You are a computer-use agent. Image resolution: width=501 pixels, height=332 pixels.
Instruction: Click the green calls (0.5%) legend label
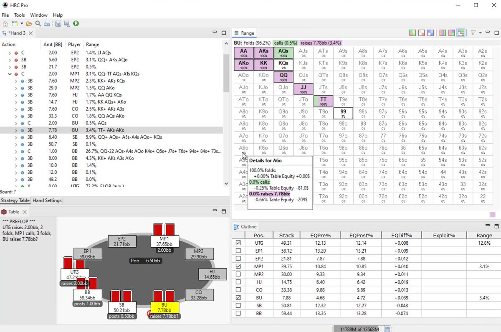(x=286, y=43)
